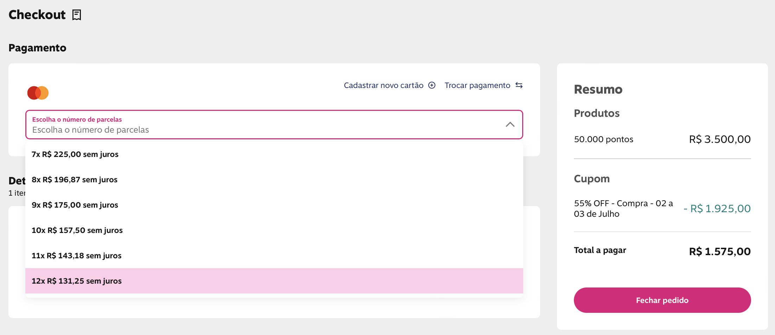
Task: Click the Trocar pagamento link
Action: click(x=477, y=85)
